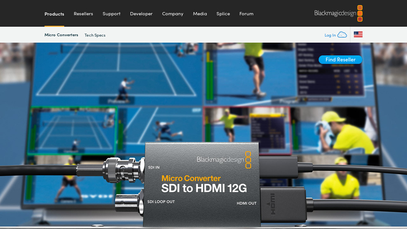Open the Company menu item
The height and width of the screenshot is (229, 407).
pyautogui.click(x=172, y=14)
